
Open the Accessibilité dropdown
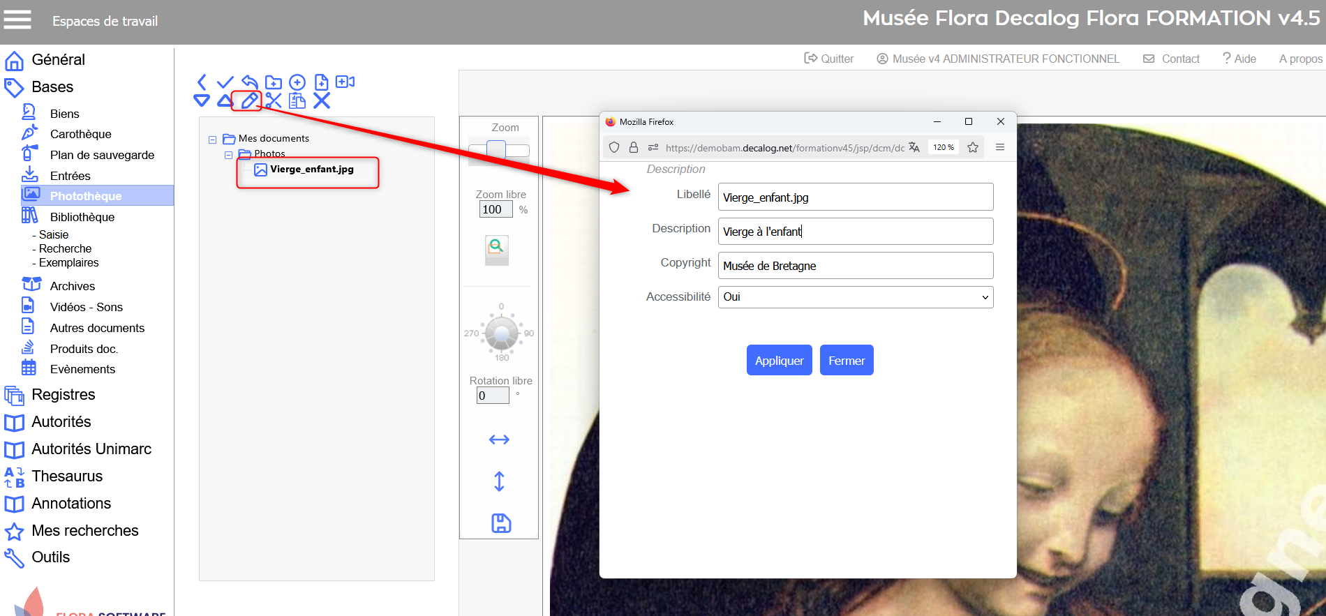(x=855, y=297)
